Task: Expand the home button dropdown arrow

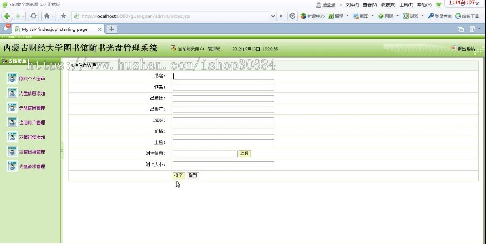Action: pos(53,16)
